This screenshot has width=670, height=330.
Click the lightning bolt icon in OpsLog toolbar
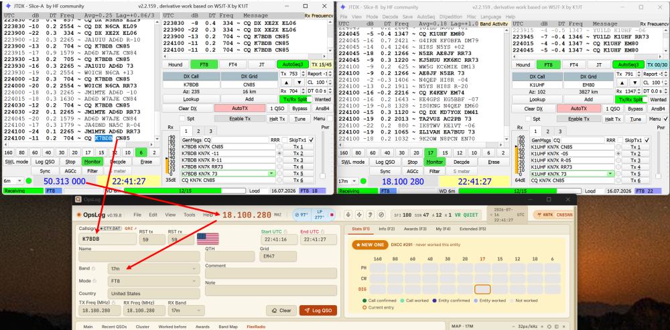(x=359, y=215)
